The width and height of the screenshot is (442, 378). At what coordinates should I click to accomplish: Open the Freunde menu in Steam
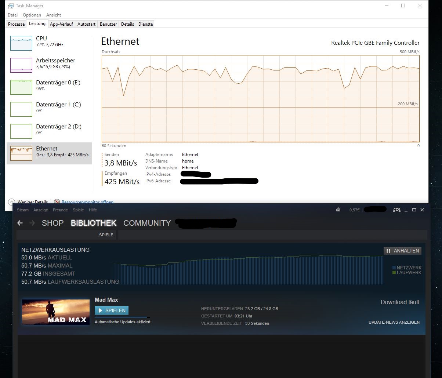click(x=60, y=210)
